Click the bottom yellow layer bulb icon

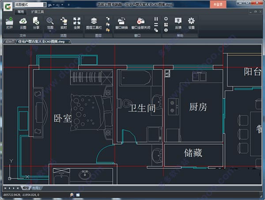click(108, 30)
